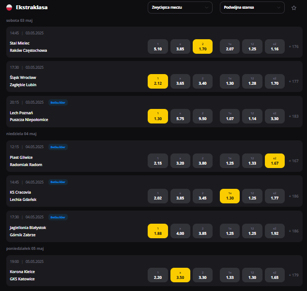Expand +183 more markets for Lech Poznań match

click(x=294, y=116)
